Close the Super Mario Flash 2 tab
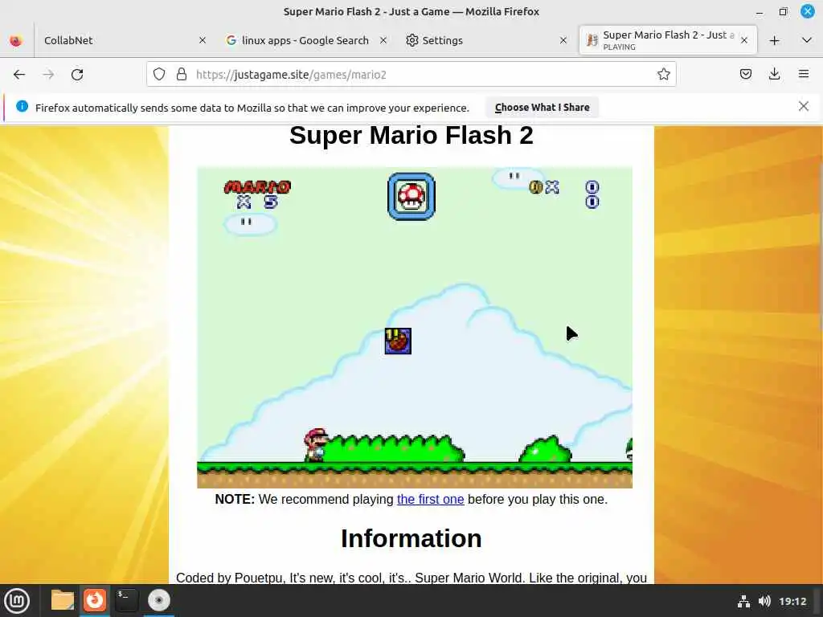The width and height of the screenshot is (823, 617). [744, 40]
